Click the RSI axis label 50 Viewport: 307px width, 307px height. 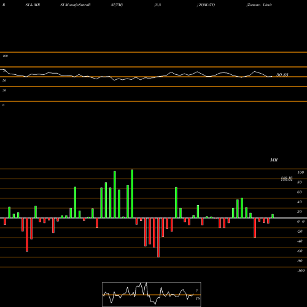click(x=4, y=80)
